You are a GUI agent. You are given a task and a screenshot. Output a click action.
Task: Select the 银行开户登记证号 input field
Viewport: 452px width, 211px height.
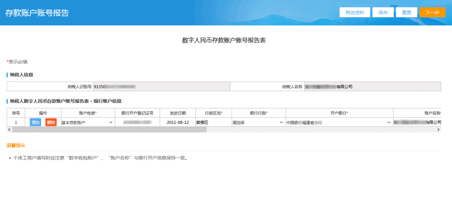138,123
